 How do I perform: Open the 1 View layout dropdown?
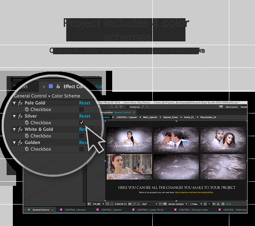[x=196, y=204]
